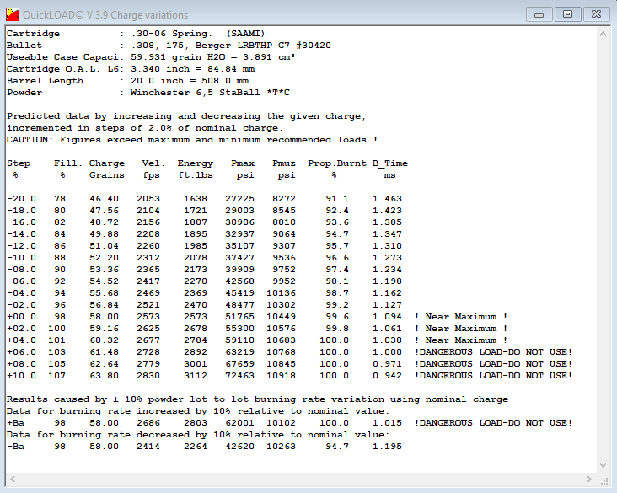Click the horizontal scrollbar left arrow
Viewport: 617px width, 493px height.
coord(13,479)
